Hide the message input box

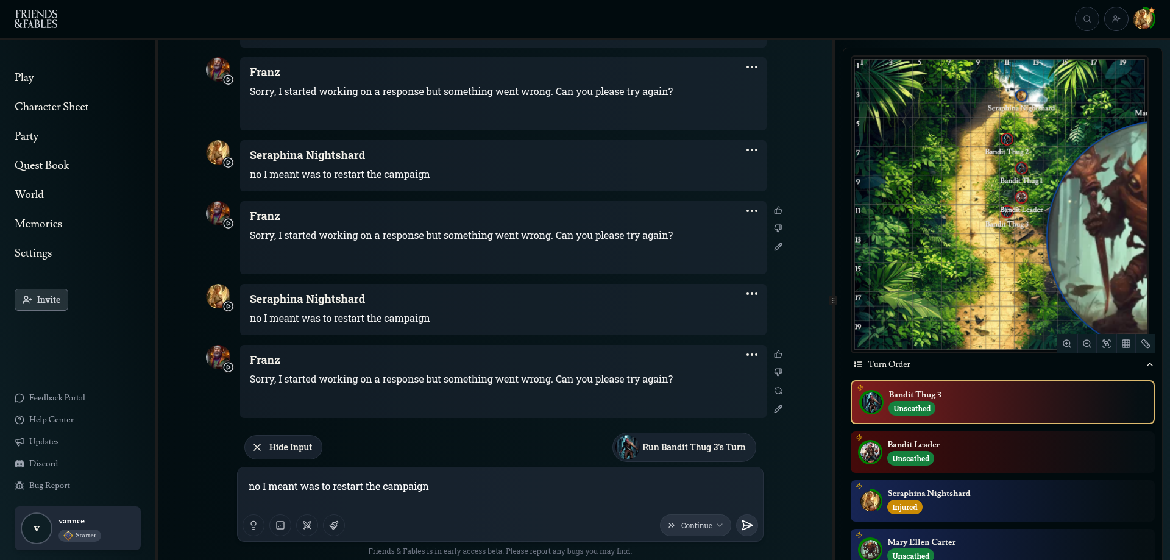coord(283,447)
